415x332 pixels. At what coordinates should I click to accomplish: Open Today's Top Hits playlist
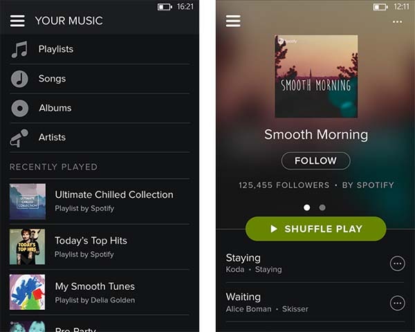(100, 247)
